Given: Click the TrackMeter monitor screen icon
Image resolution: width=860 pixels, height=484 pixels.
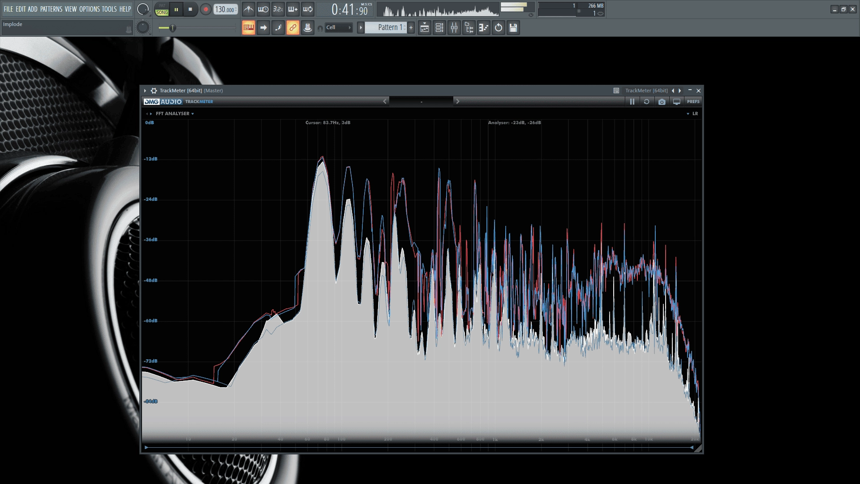Looking at the screenshot, I should tap(676, 102).
